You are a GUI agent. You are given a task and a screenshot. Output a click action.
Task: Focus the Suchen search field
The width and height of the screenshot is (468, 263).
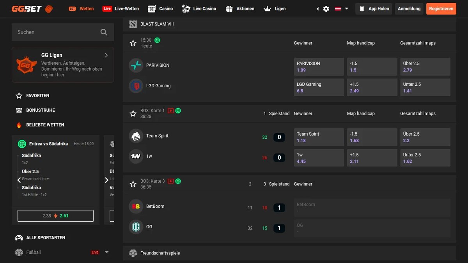click(x=63, y=32)
